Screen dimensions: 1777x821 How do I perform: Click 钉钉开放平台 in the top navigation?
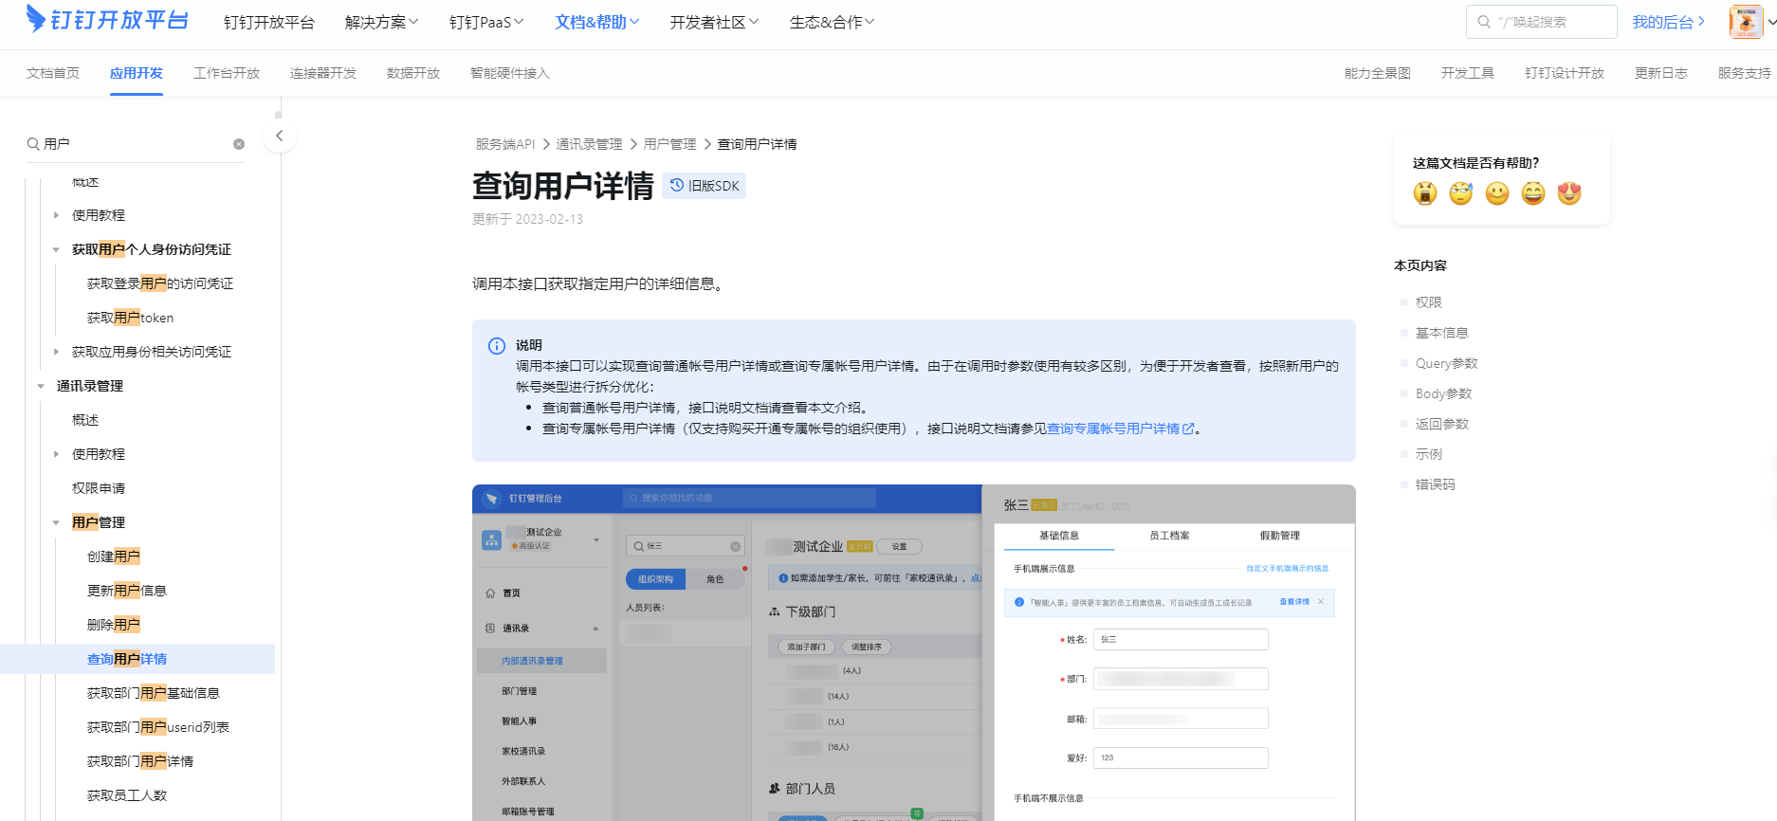(x=269, y=22)
